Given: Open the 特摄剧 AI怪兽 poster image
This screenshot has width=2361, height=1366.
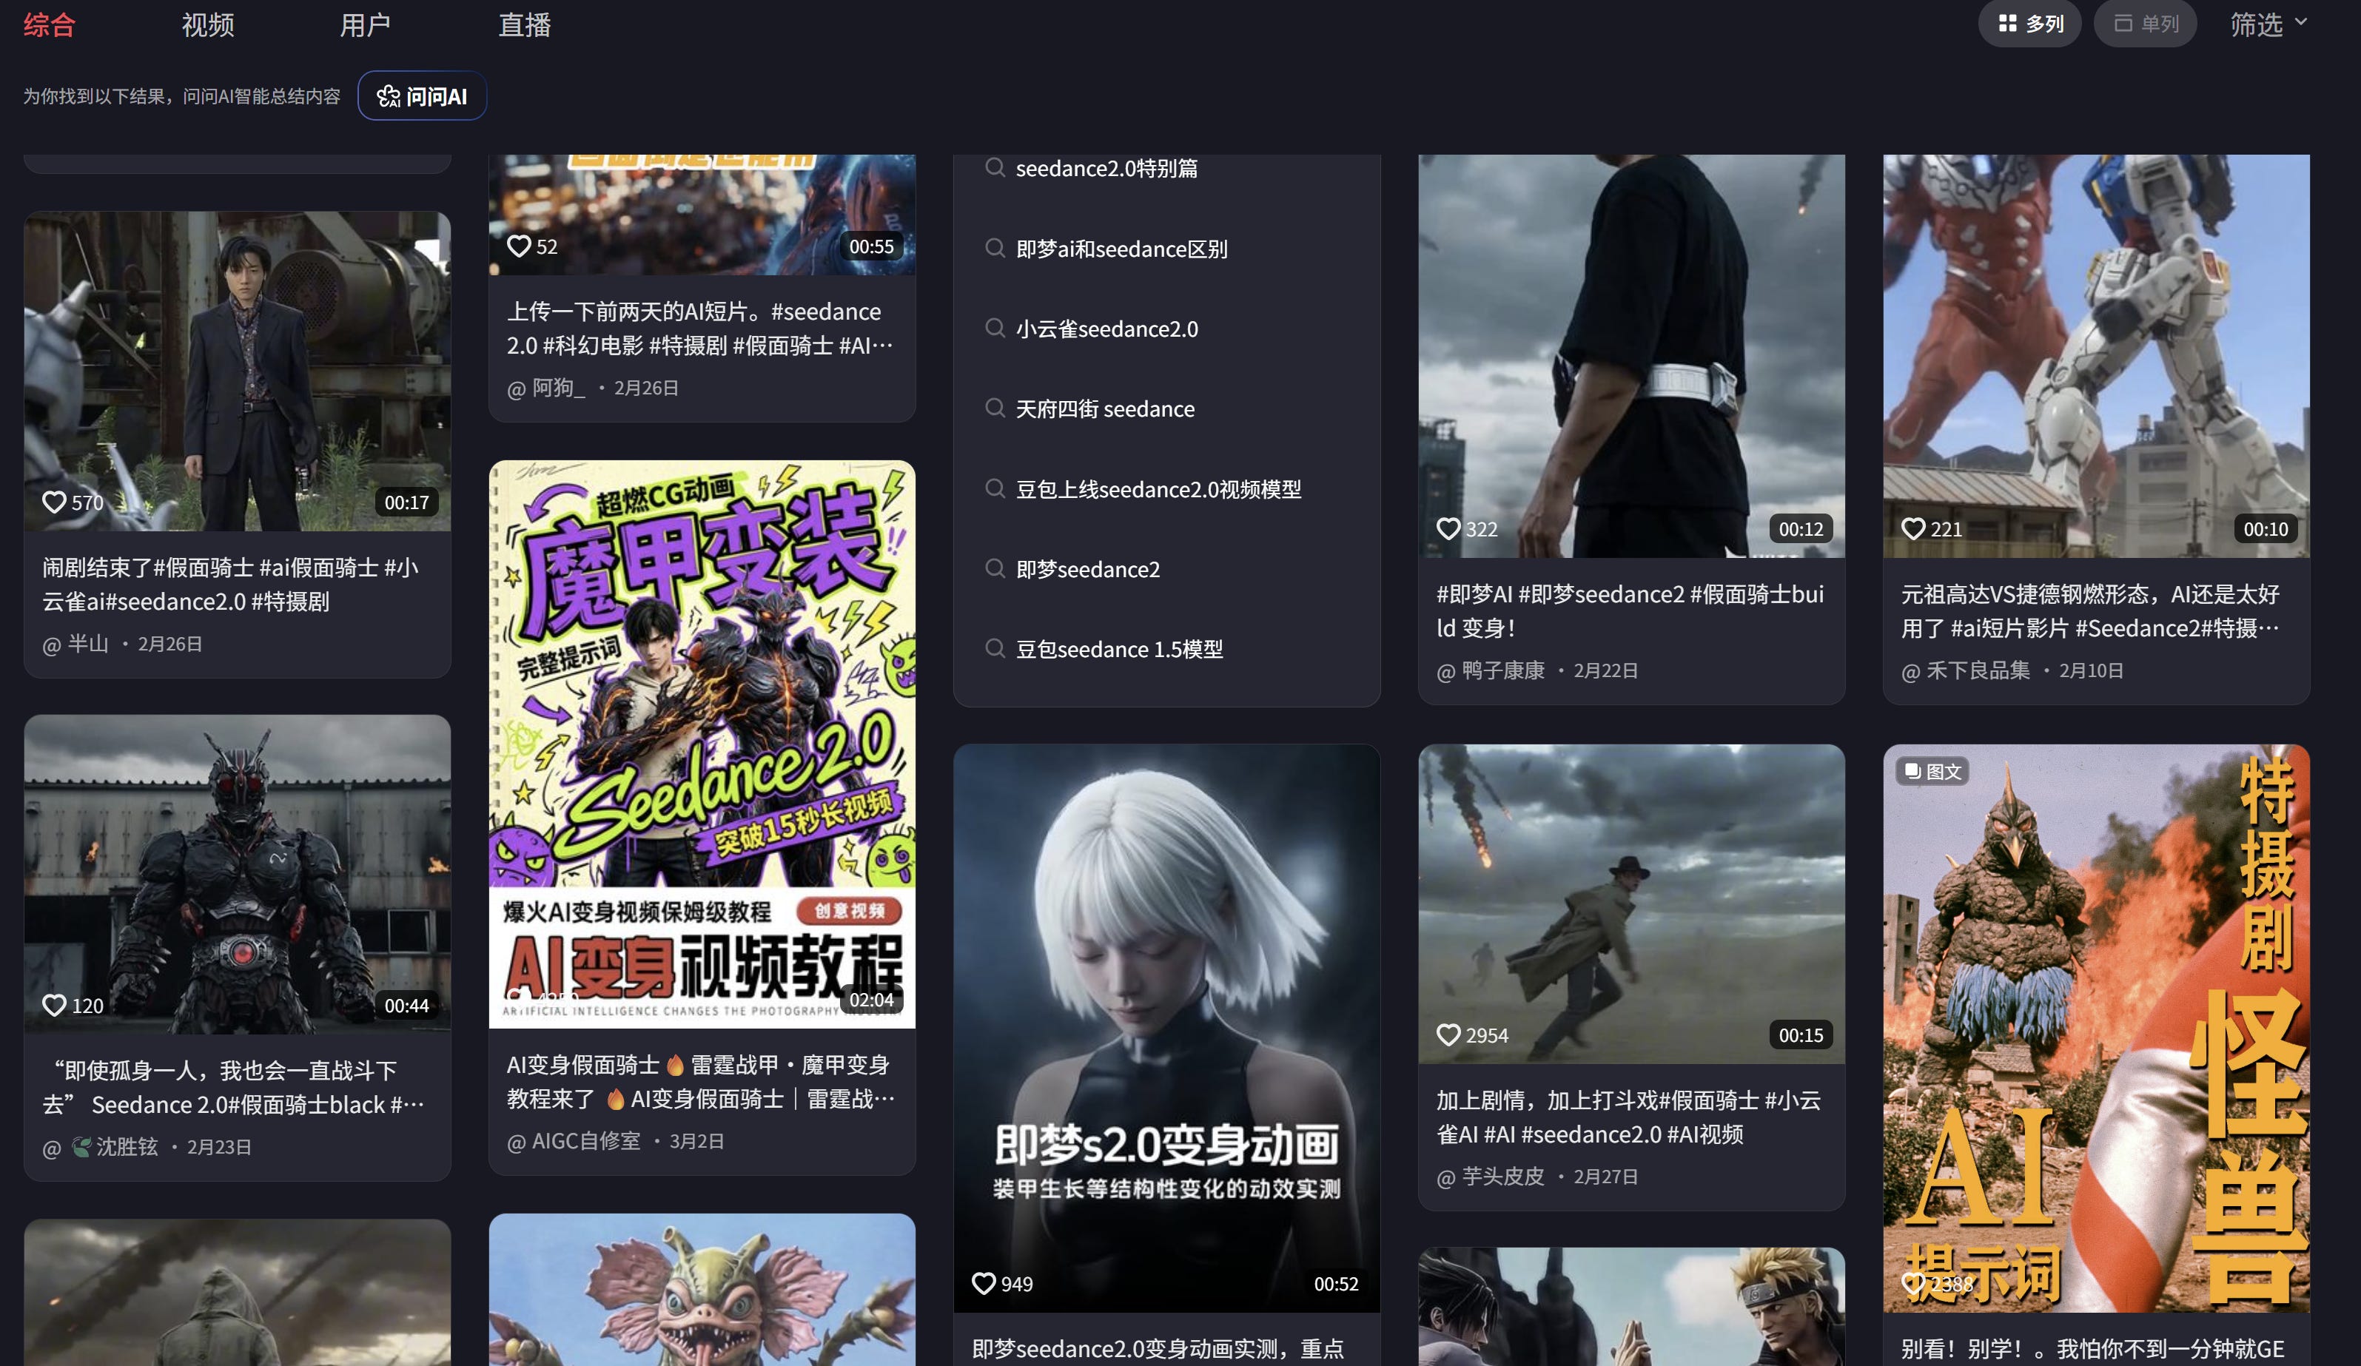Looking at the screenshot, I should pos(2096,1028).
